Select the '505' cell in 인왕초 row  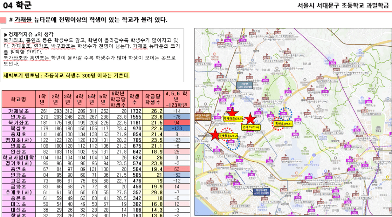135,175
